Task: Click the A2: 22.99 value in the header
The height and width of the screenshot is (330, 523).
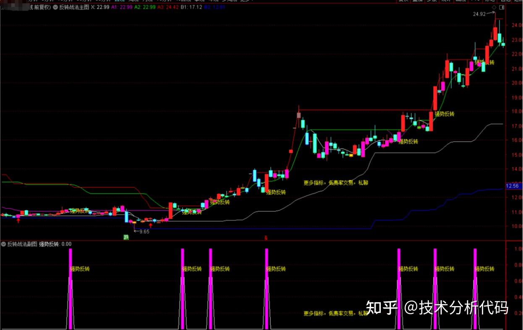Action: pos(145,7)
